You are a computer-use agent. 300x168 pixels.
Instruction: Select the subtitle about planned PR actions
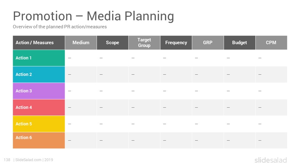[x=60, y=27]
